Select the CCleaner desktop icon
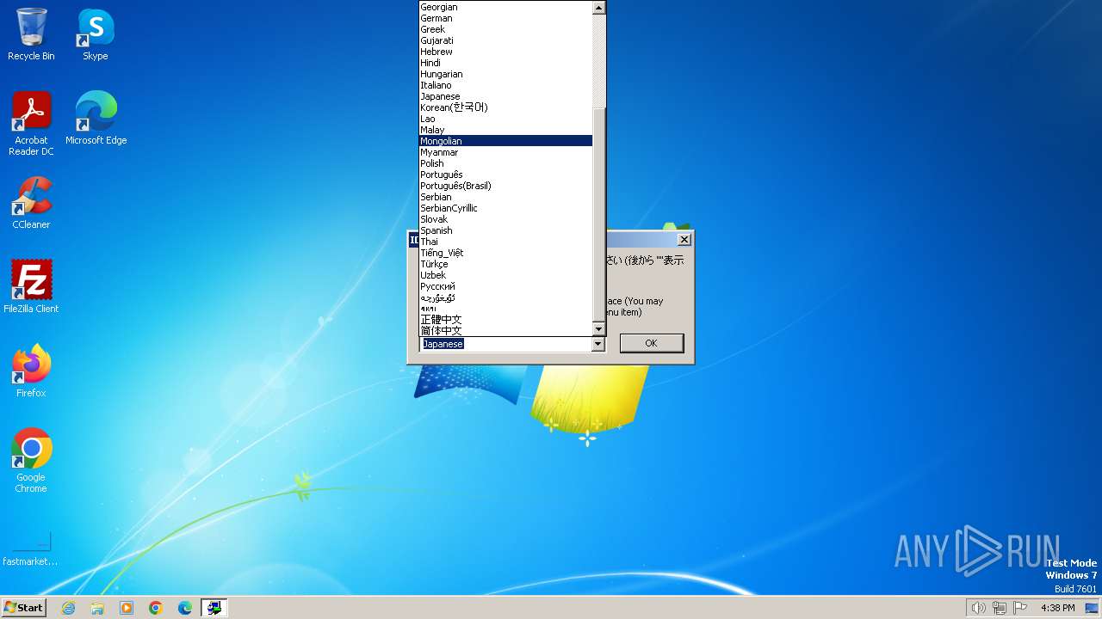 31,203
